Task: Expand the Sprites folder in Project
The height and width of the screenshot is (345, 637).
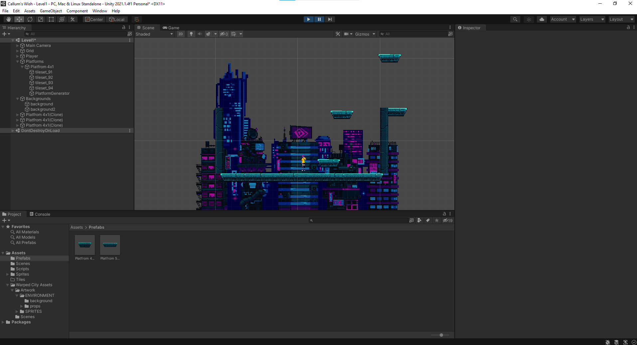Action: coord(8,274)
